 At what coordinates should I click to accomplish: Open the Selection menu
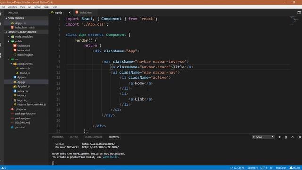[x=13, y=7]
